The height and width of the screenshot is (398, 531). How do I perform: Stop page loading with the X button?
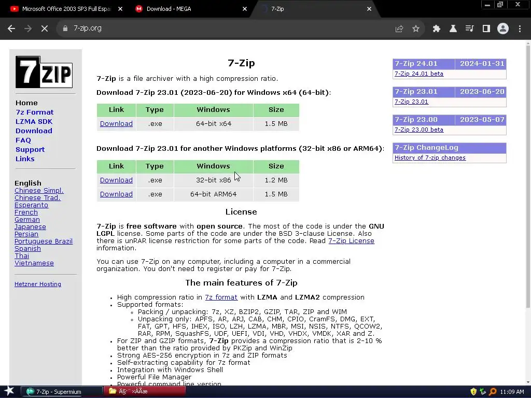45,29
